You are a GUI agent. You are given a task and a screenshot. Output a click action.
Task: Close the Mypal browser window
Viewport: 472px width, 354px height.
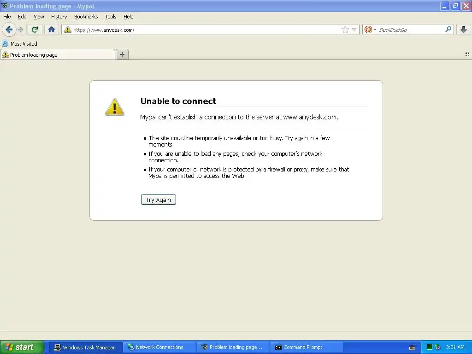(466, 6)
